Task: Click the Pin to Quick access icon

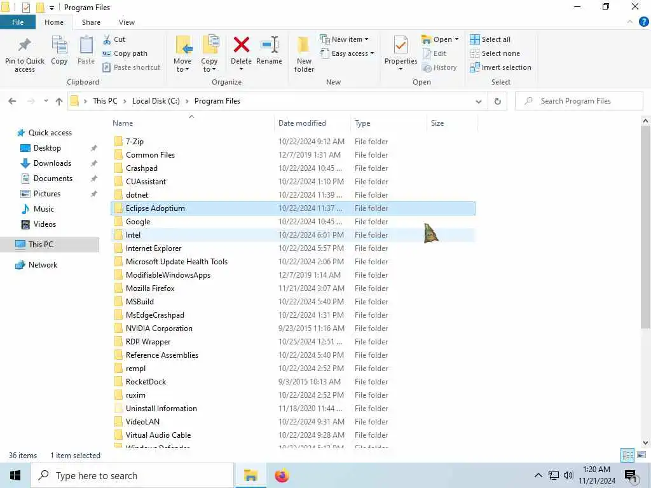Action: tap(25, 45)
